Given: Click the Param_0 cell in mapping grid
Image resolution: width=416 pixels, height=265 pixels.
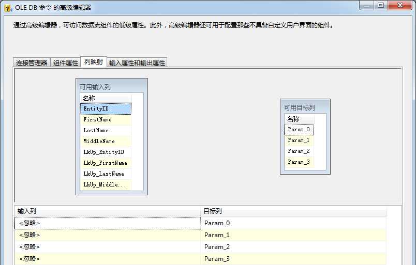Looking at the screenshot, I should coord(293,223).
